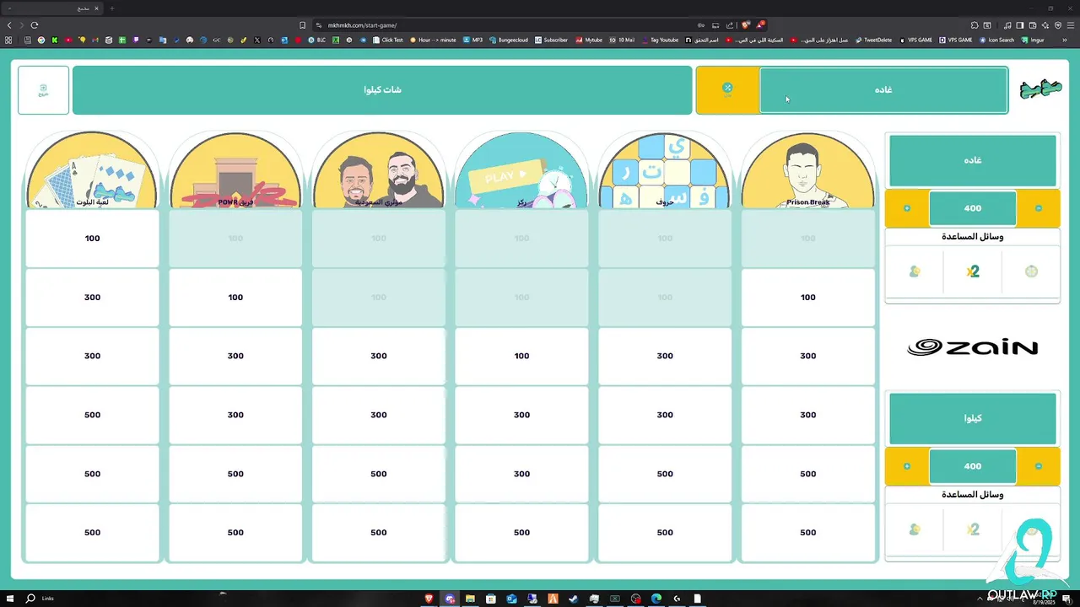Open the Imgur bookmark
Screen dimensions: 1080x607
1033,40
